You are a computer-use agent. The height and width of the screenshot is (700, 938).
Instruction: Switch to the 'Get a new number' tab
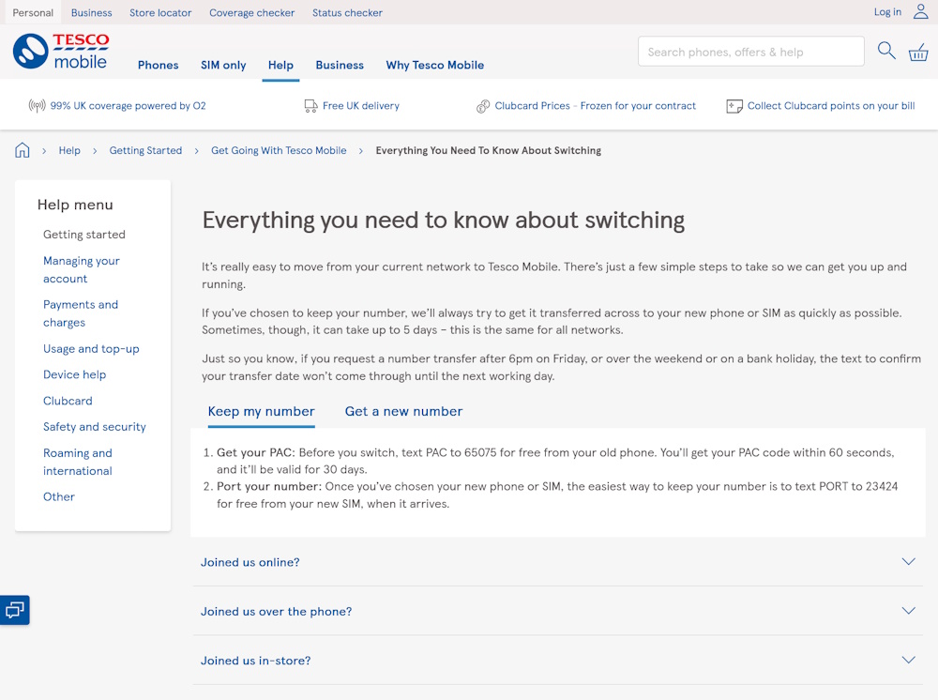pos(403,411)
